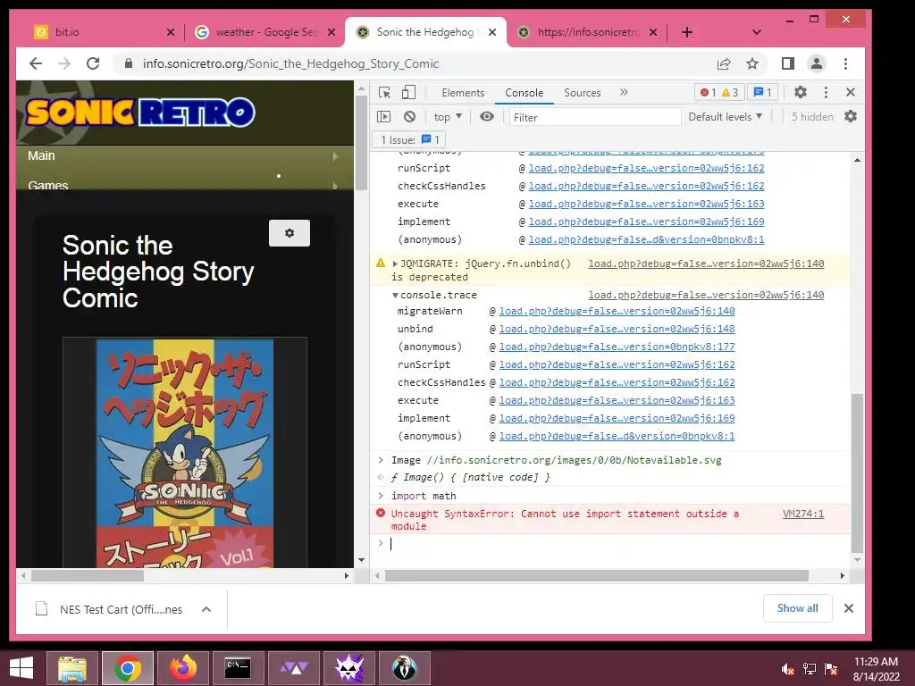Image resolution: width=915 pixels, height=686 pixels.
Task: Open the VM274:1 error source link
Action: pyautogui.click(x=803, y=514)
